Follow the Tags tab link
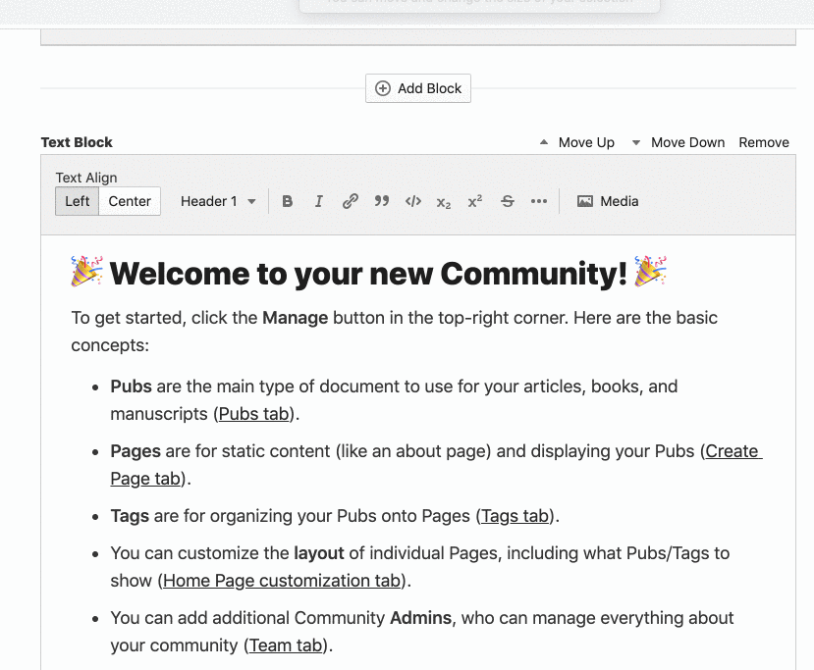The height and width of the screenshot is (670, 814). coord(515,516)
